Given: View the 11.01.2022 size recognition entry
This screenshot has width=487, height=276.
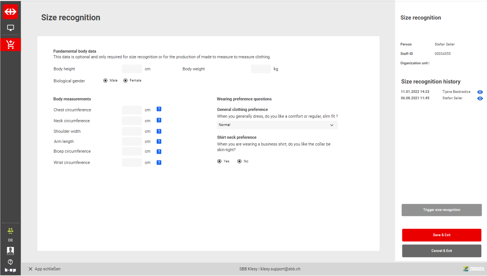Looking at the screenshot, I should [x=480, y=92].
